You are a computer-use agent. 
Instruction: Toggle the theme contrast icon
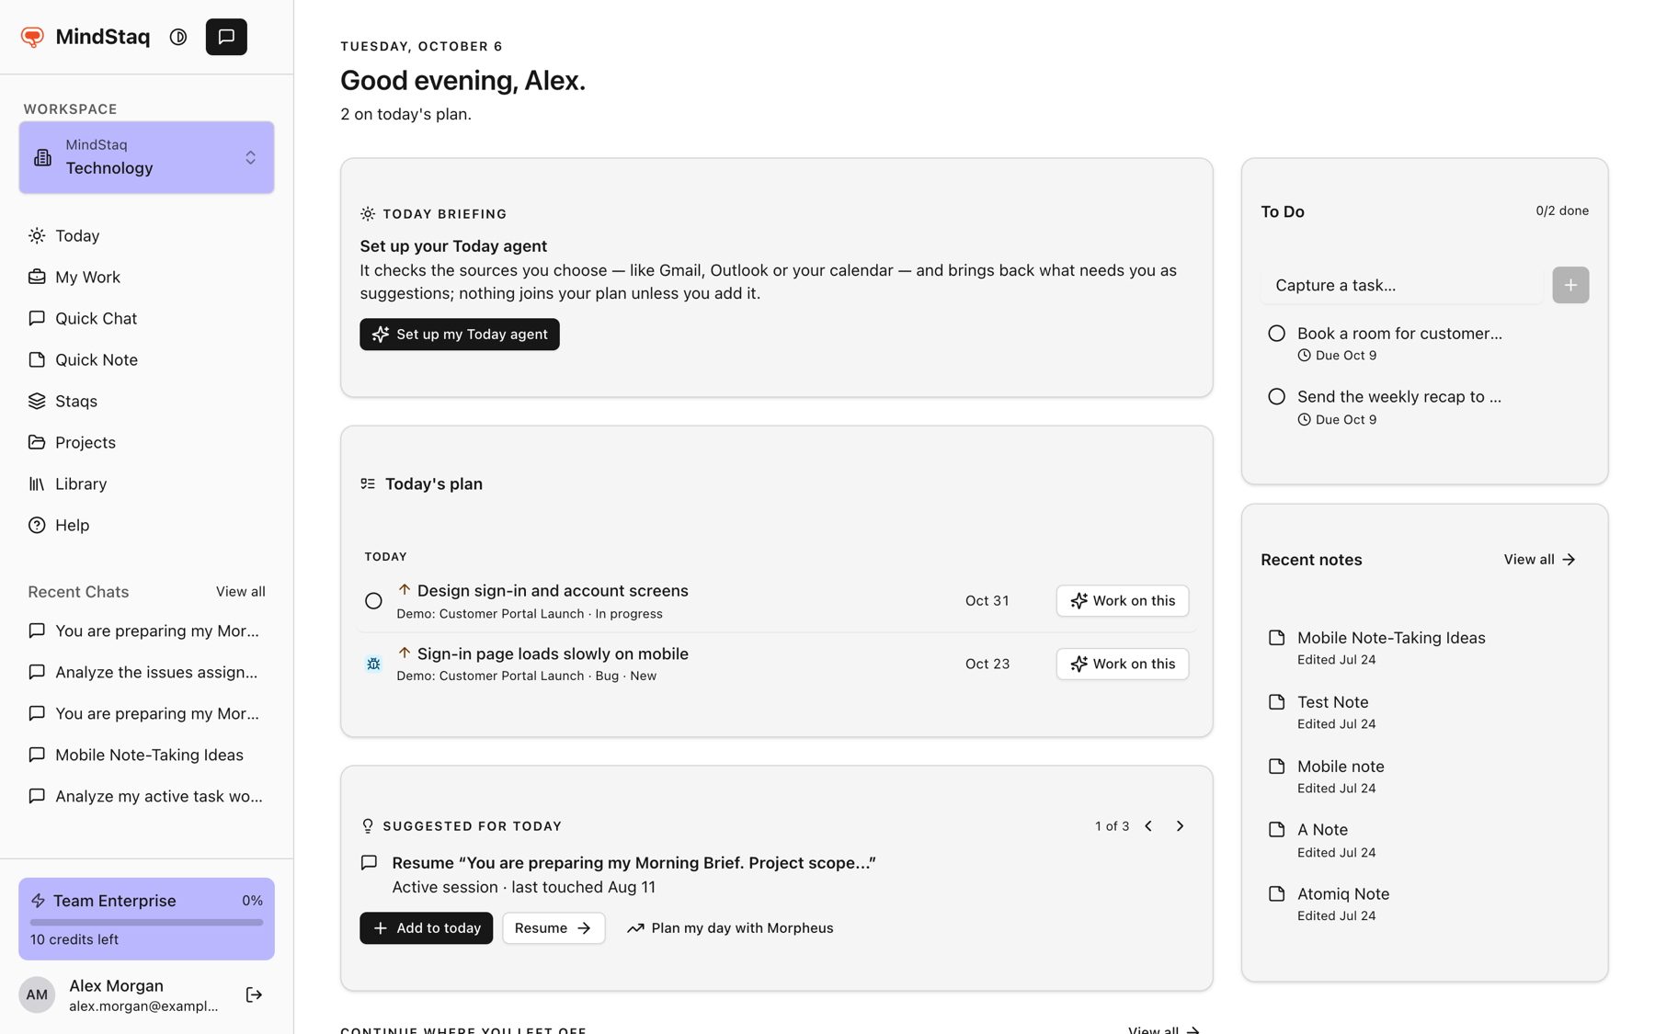178,37
